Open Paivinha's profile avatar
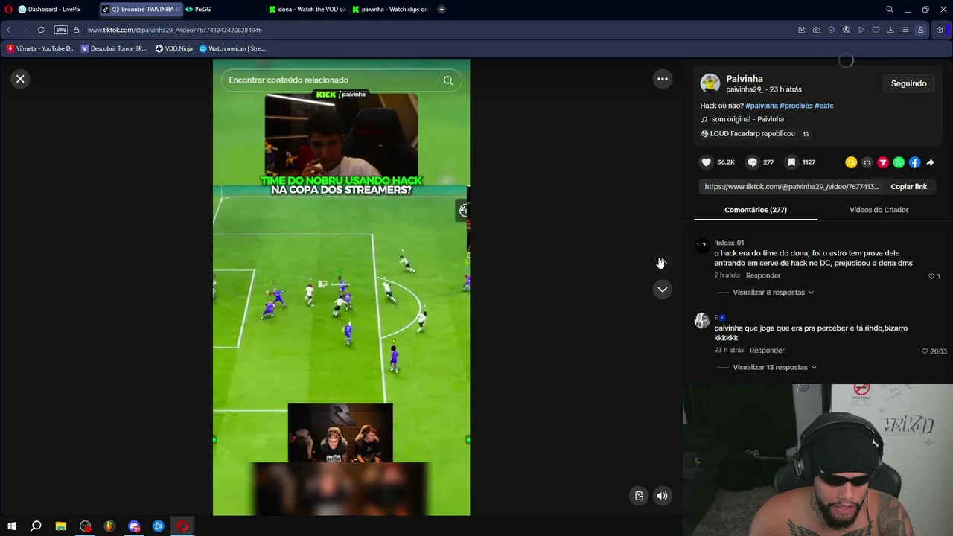This screenshot has height=536, width=953. 710,83
